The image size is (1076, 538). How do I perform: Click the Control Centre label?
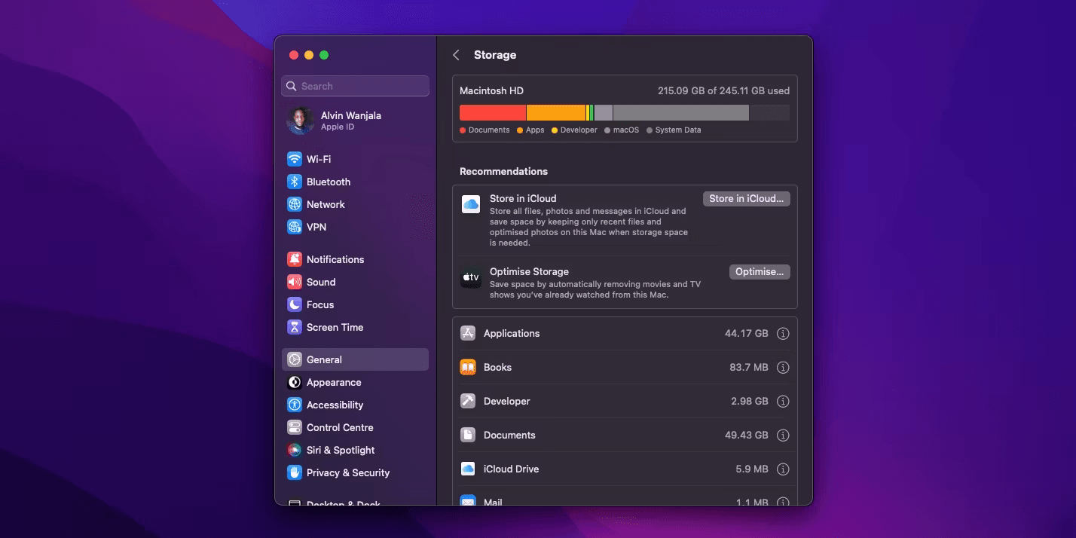(340, 427)
